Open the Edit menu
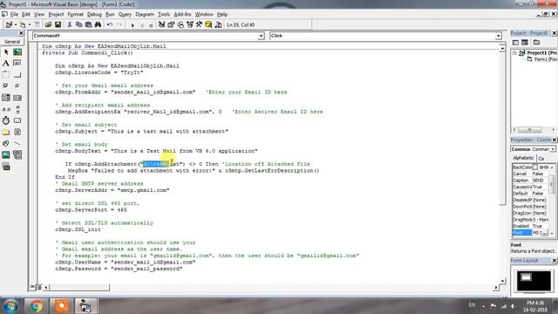The image size is (558, 314). tap(26, 14)
